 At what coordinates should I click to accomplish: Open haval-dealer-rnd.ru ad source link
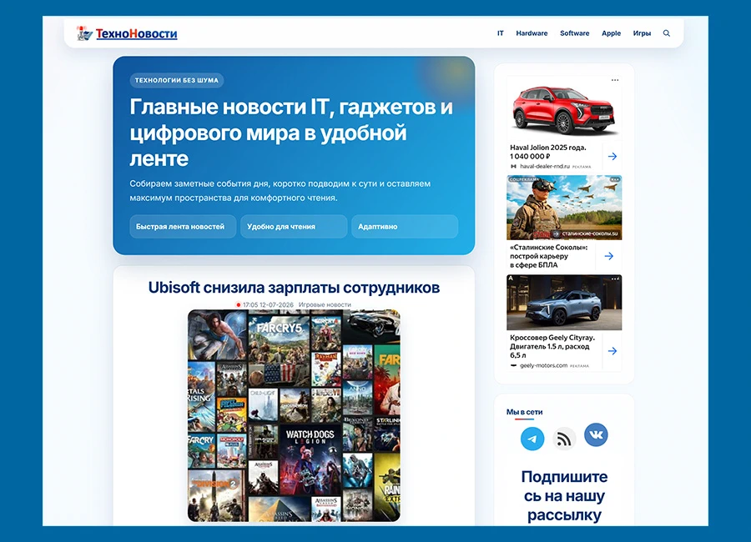[x=545, y=166]
